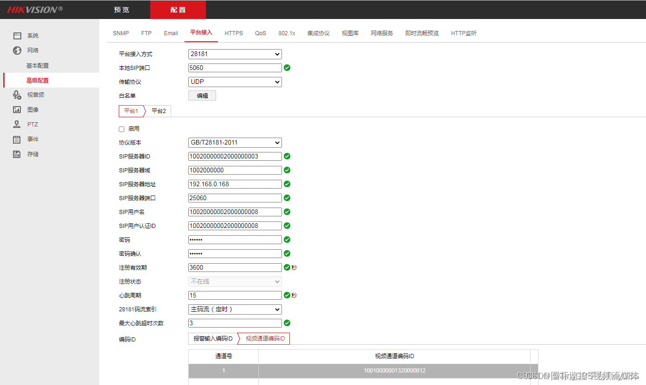
Task: Click the 图像 image sidebar icon
Action: [17, 110]
